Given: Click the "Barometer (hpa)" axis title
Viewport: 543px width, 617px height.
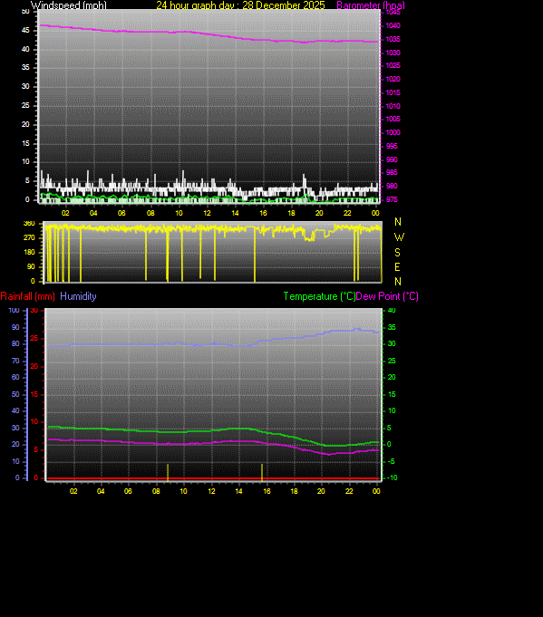Looking at the screenshot, I should click(x=371, y=5).
